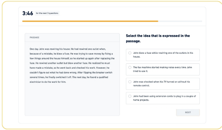Choose the fax machine noise radio option

click(130, 67)
